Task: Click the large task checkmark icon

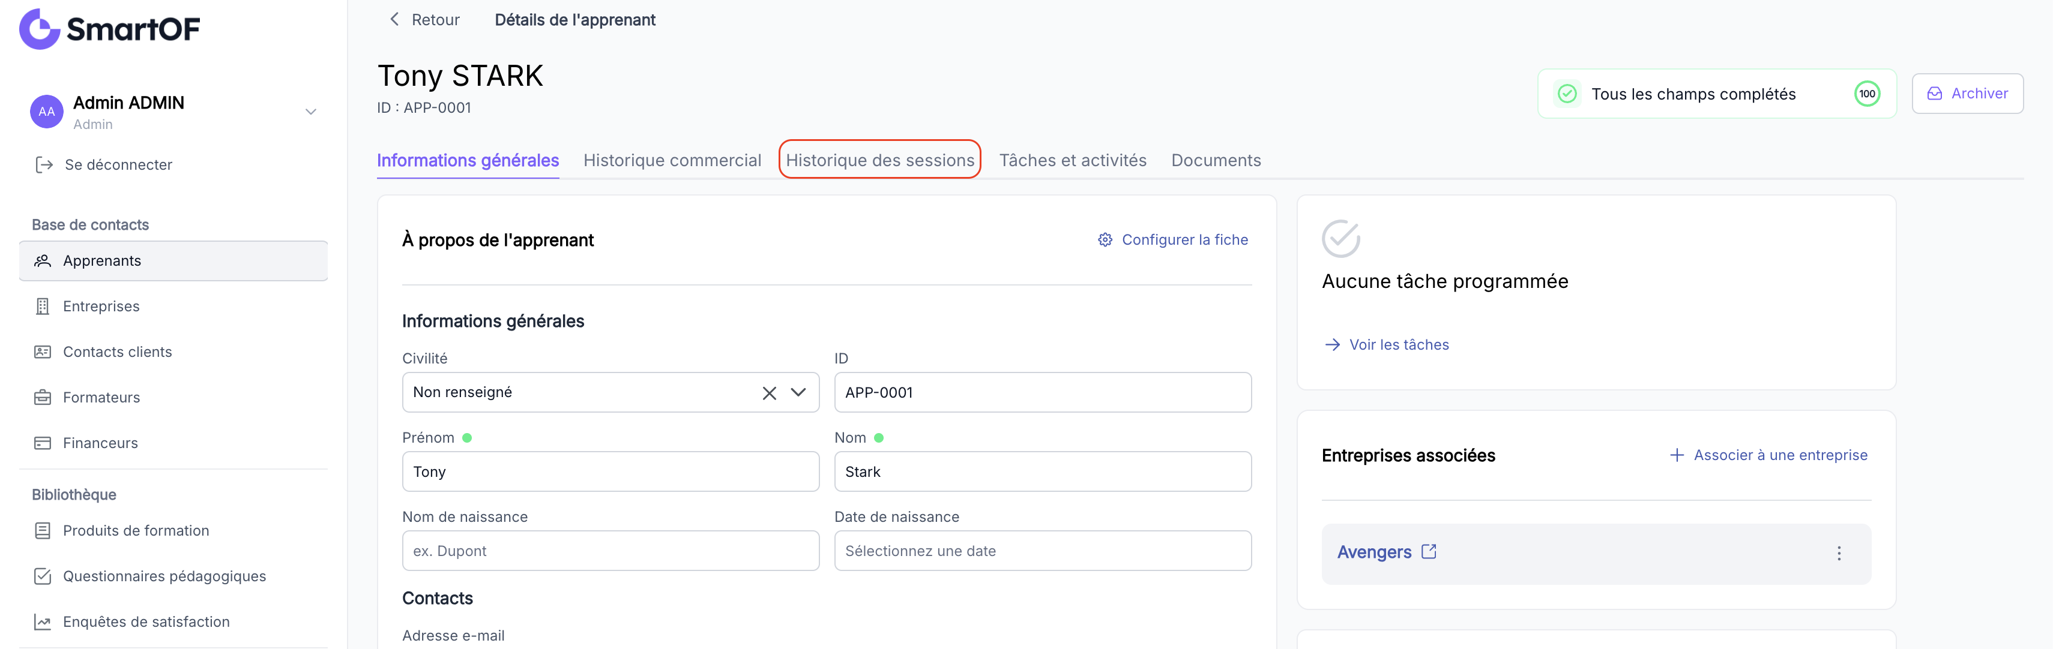Action: coord(1340,239)
